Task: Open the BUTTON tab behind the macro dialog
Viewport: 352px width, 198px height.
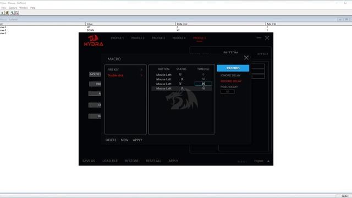Action: pos(230,52)
